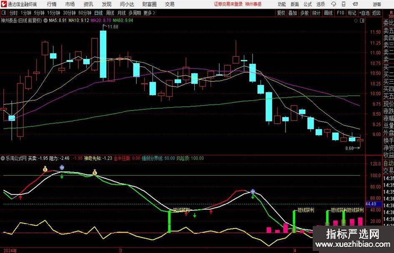
Task: Open the 功能 menu
Action: click(x=282, y=4)
